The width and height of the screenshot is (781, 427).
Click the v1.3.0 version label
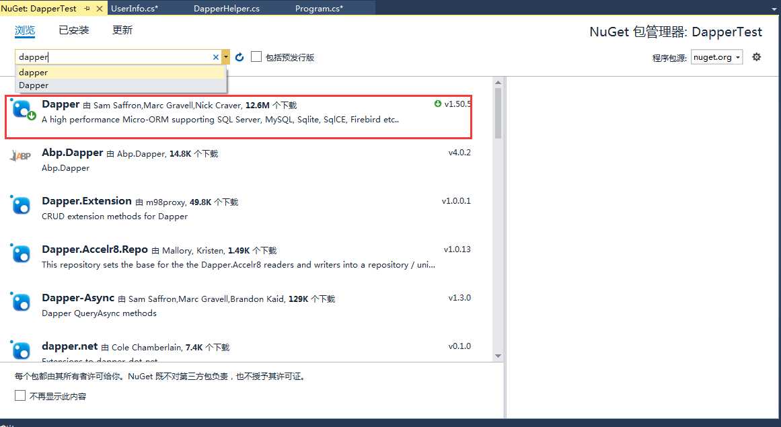tap(459, 298)
